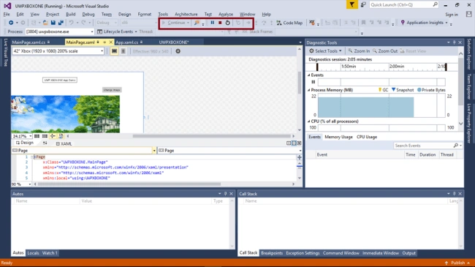Toggle the artboard background icon
The width and height of the screenshot is (475, 267).
61,136
